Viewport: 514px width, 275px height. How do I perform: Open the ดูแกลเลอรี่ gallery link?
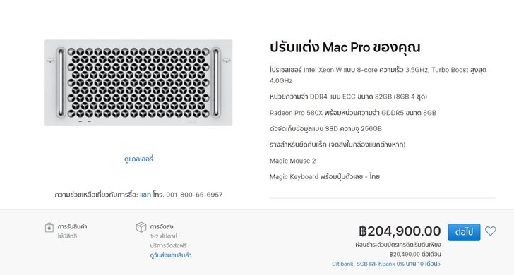tap(138, 159)
